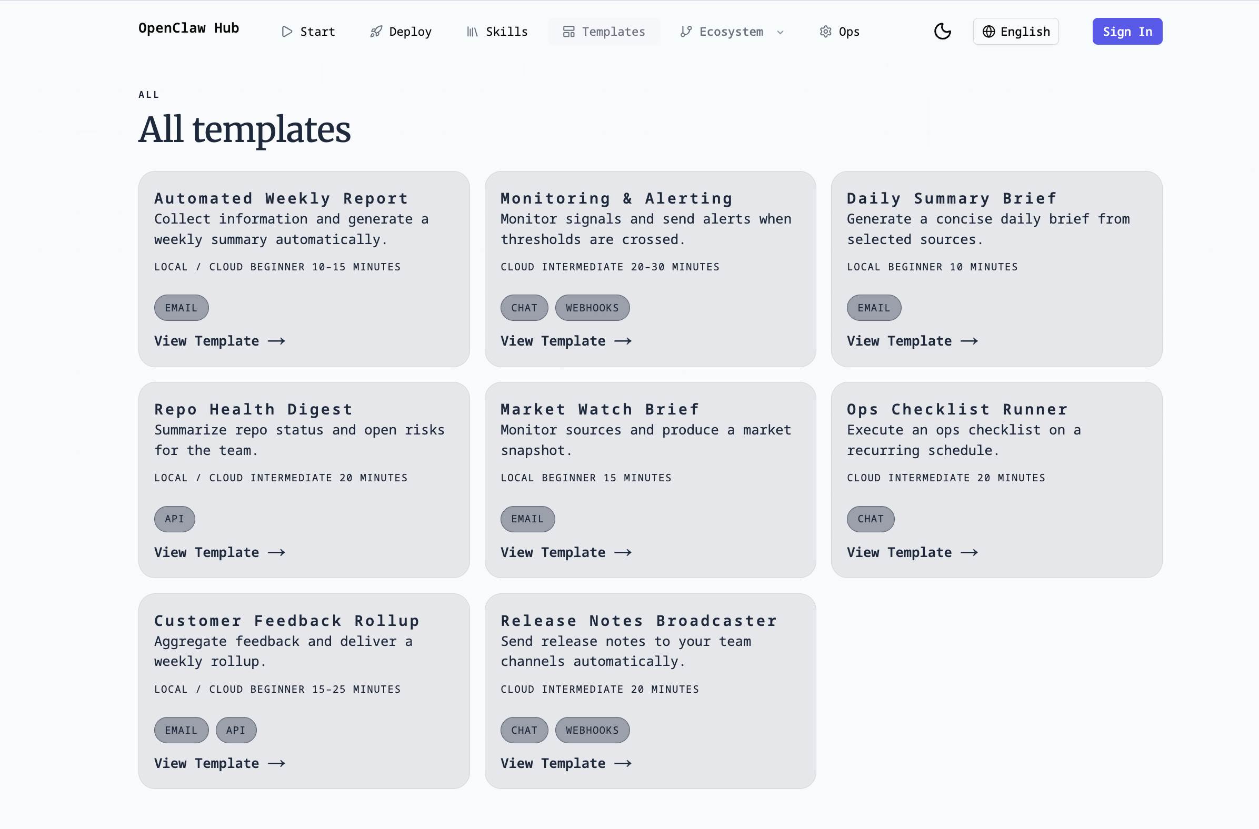This screenshot has width=1259, height=829.
Task: Click the Skills library icon
Action: 473,31
